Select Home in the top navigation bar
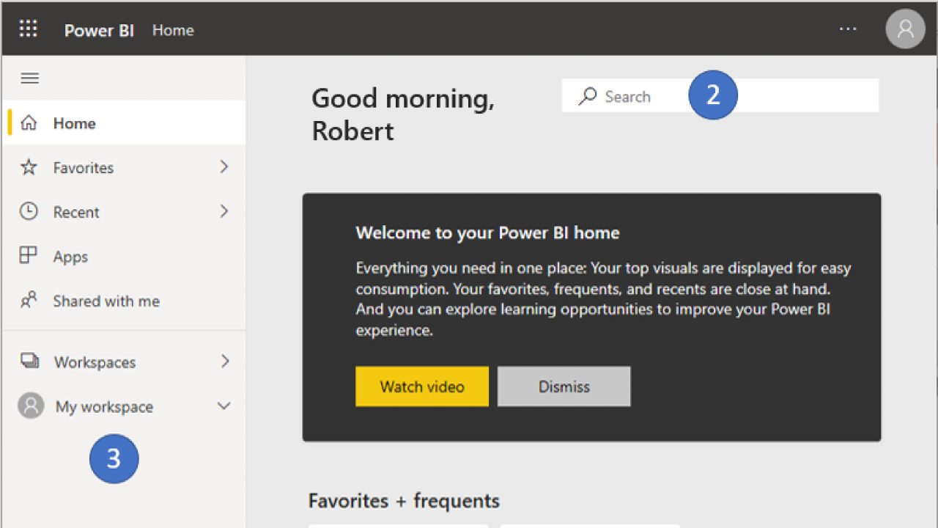This screenshot has width=938, height=528. pos(173,30)
